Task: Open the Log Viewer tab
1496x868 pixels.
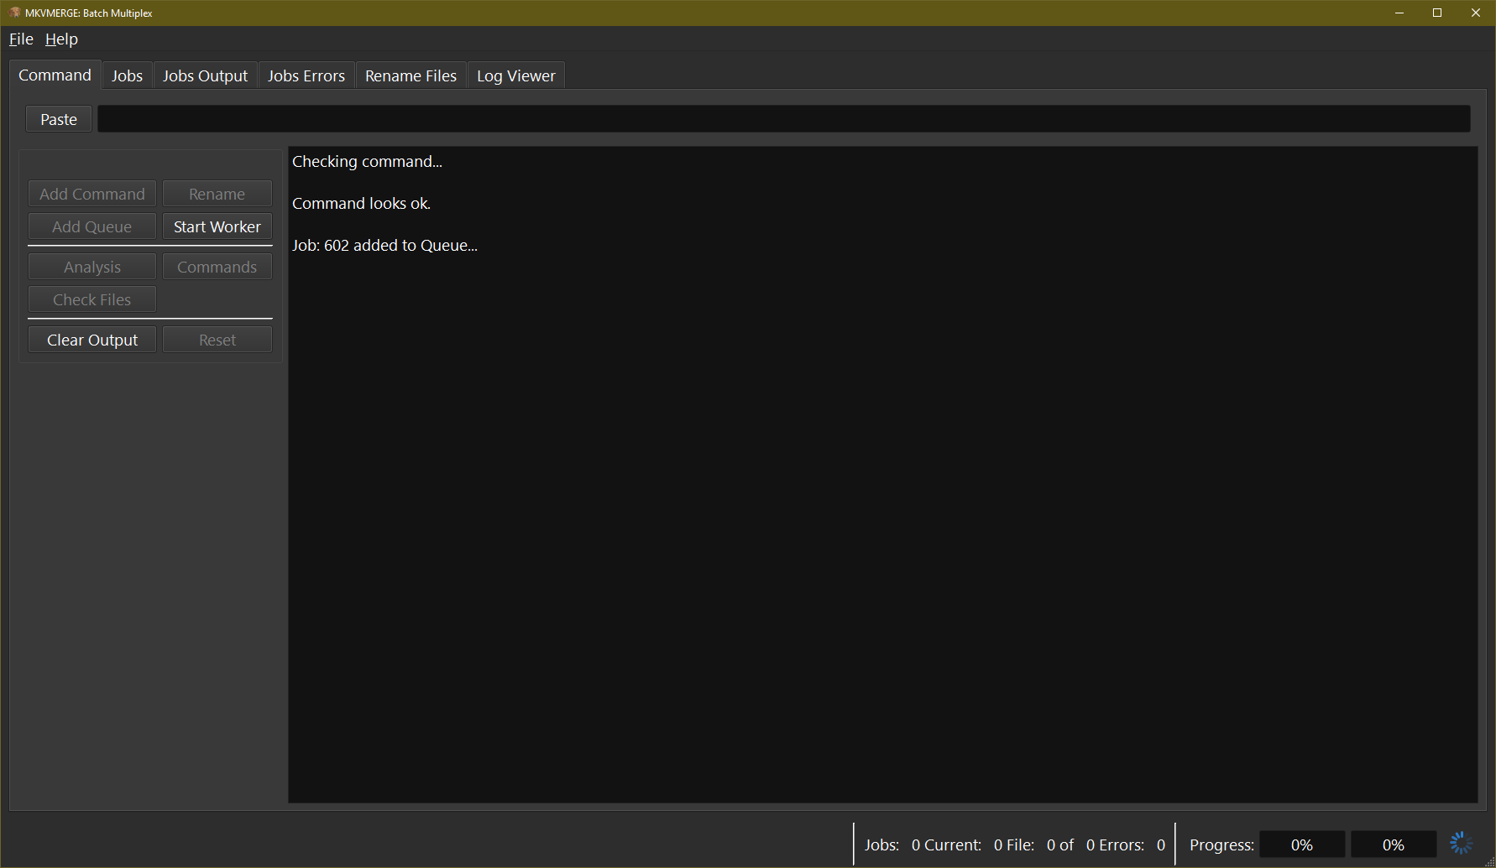Action: click(x=516, y=75)
